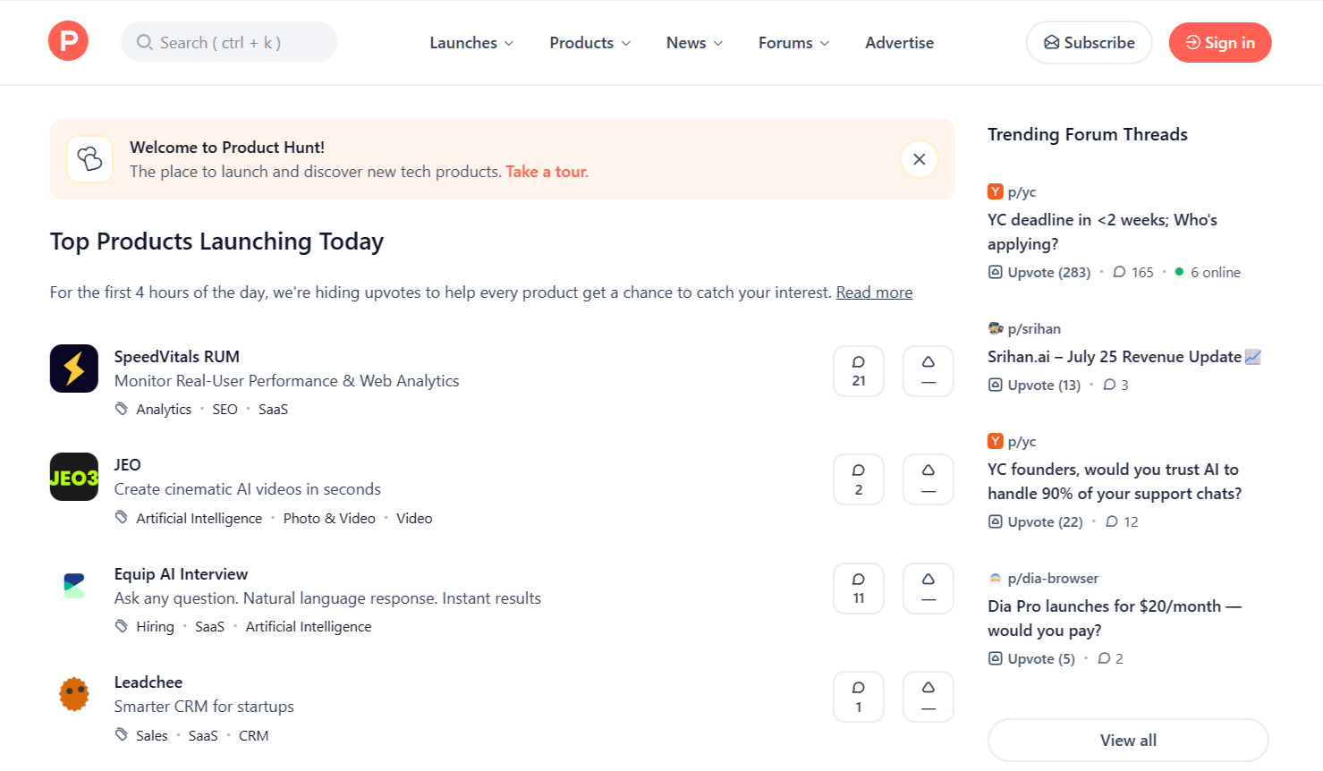View the 3 comments on Srihan.ai thread

[1115, 385]
